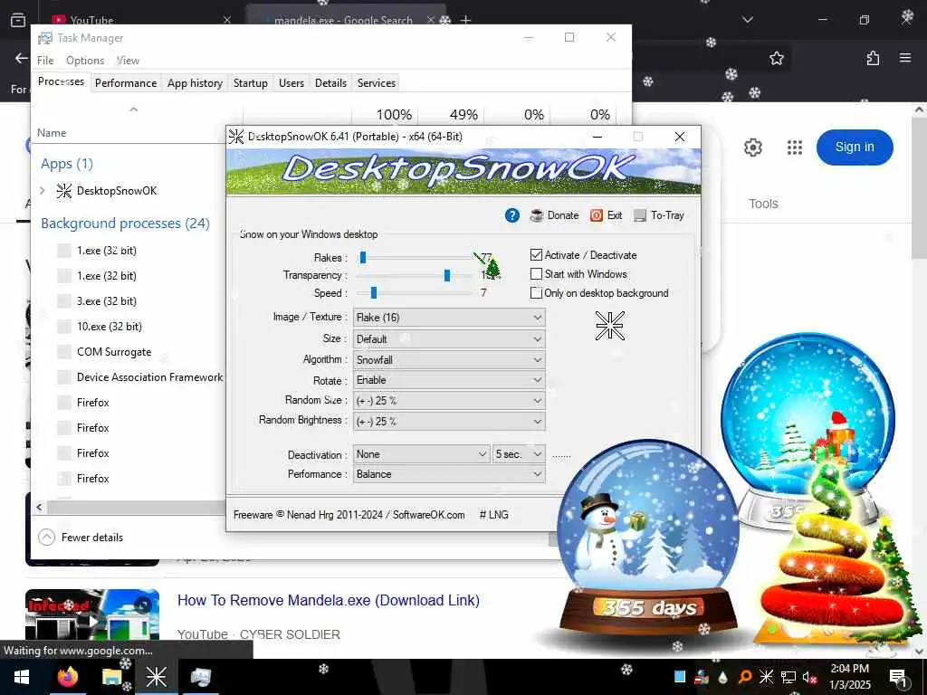
Task: Open the Firefox hamburger application menu
Action: 905,58
